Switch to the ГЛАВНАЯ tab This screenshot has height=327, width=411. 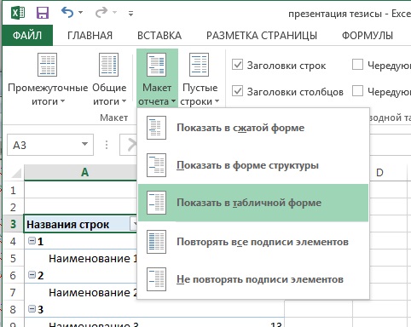click(x=90, y=36)
